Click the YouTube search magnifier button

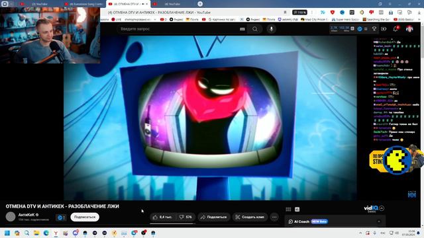254,29
